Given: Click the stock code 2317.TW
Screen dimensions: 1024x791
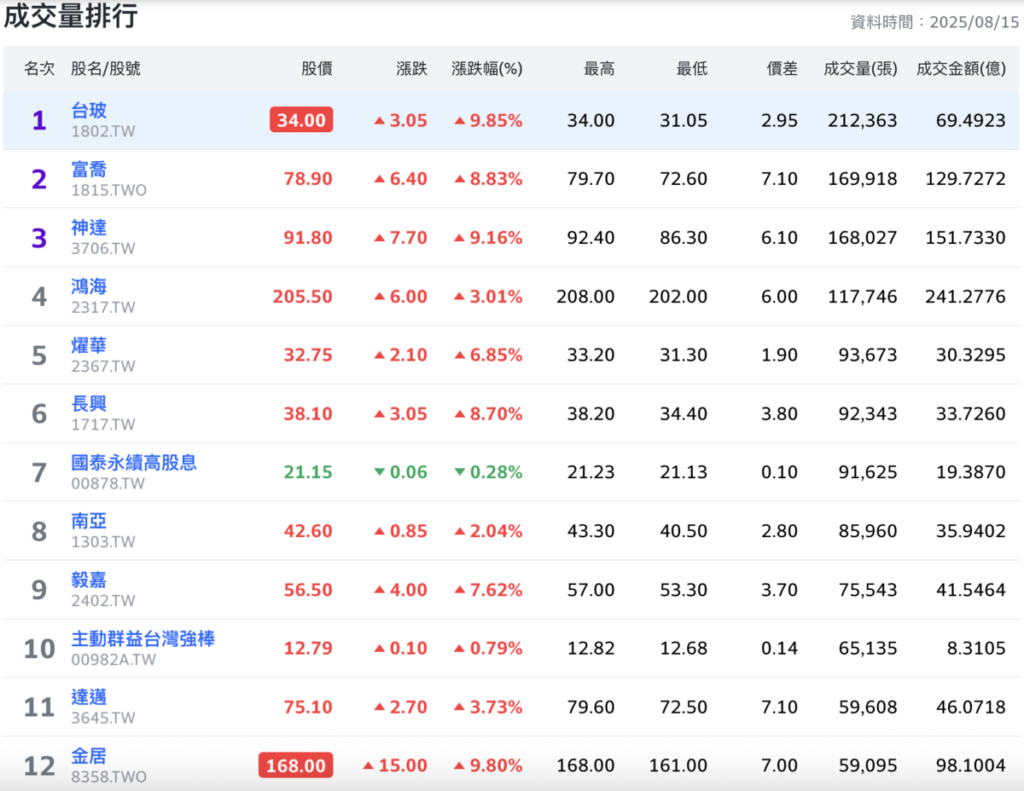Looking at the screenshot, I should [x=103, y=308].
